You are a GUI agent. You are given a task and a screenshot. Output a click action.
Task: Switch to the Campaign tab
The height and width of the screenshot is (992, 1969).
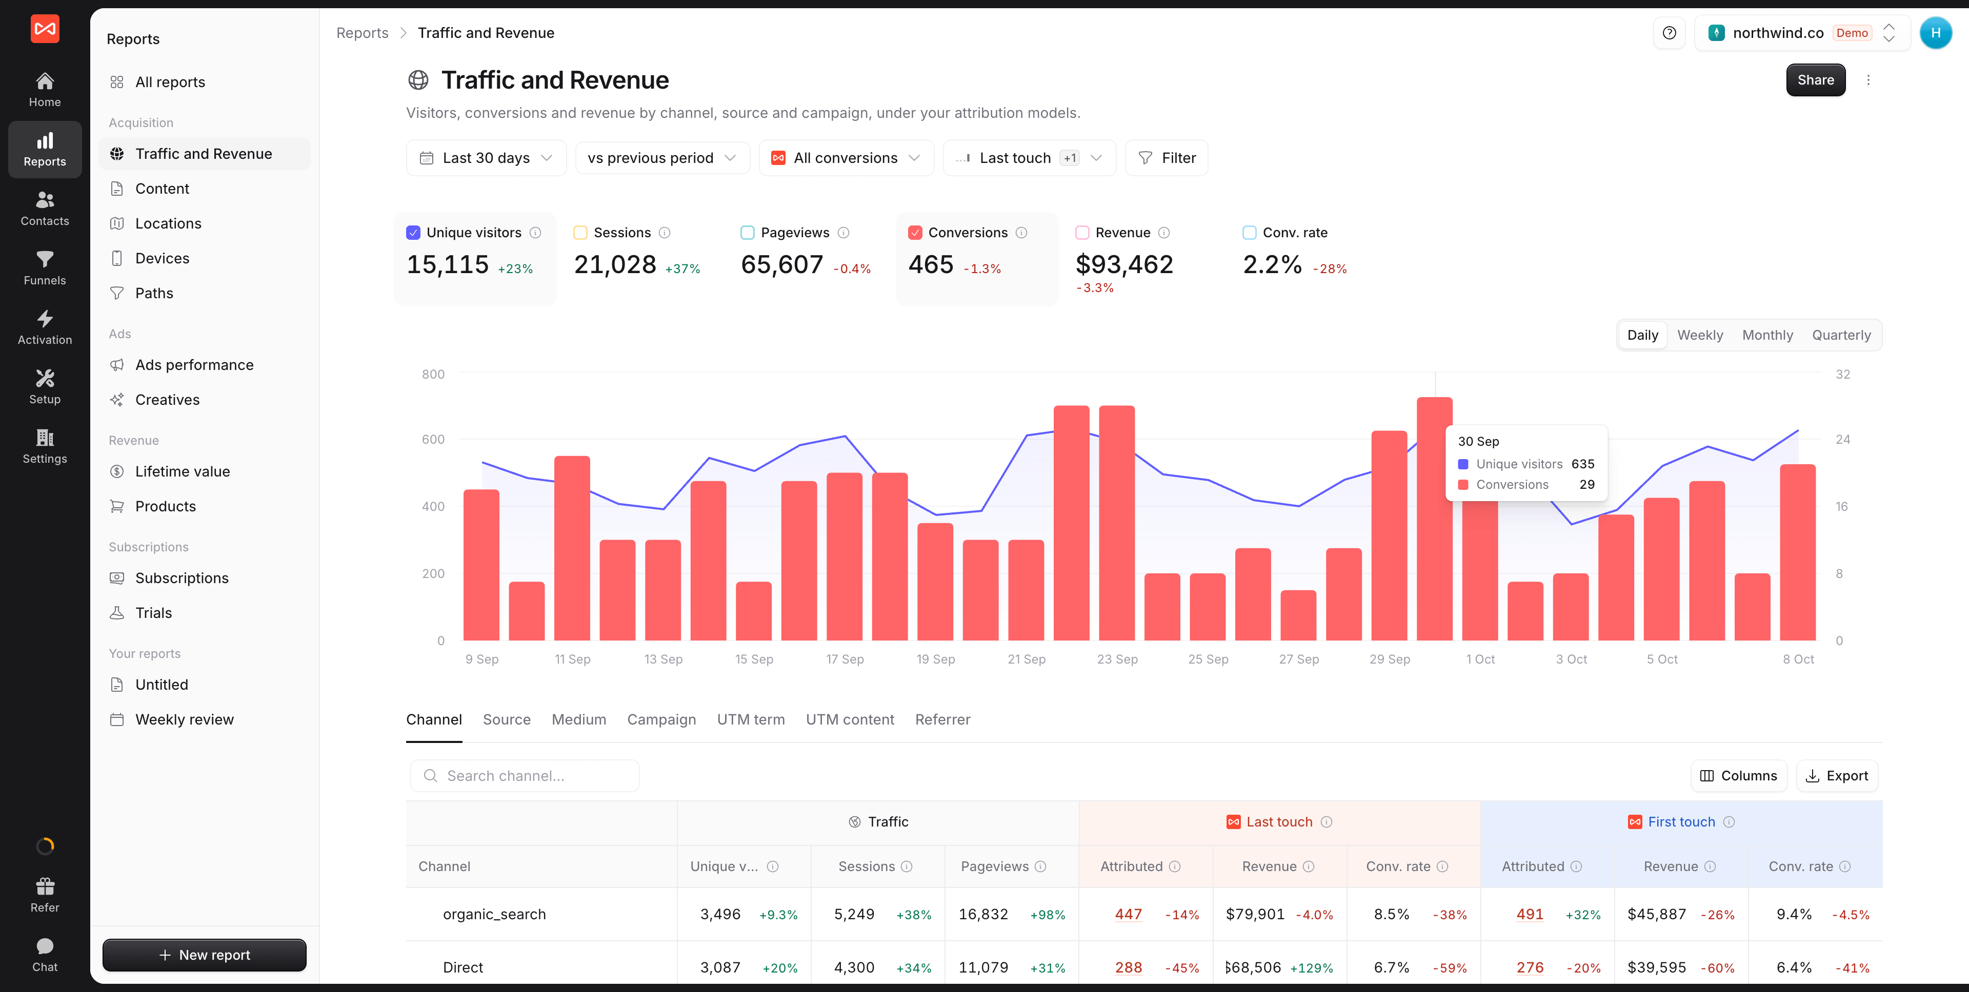coord(661,719)
